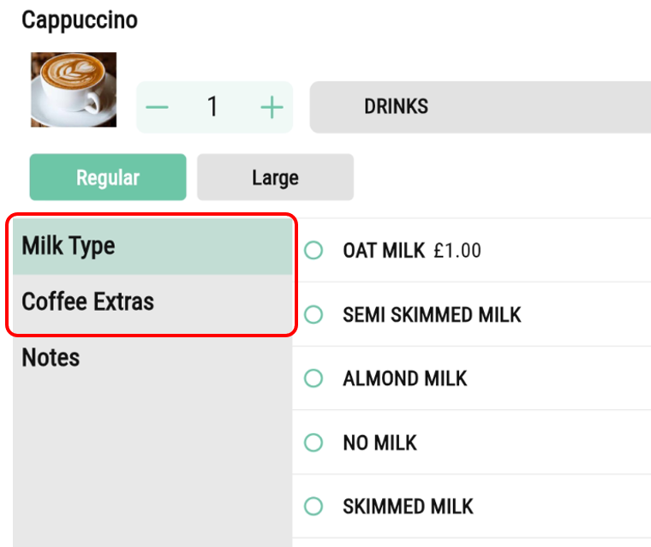Select the No Milk radio button
651x547 pixels.
pos(314,443)
